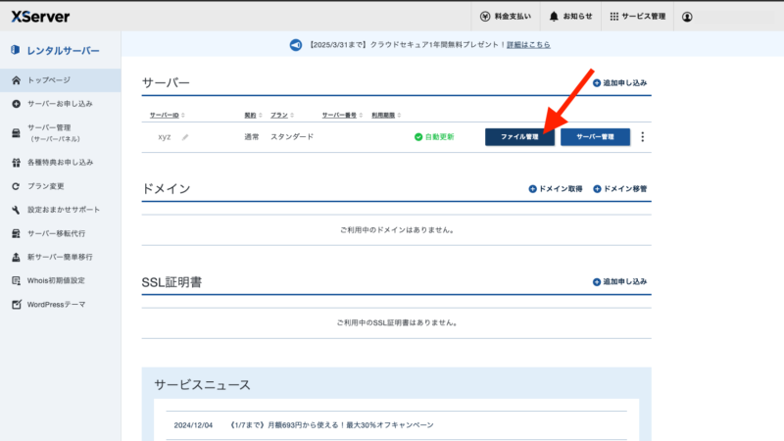Open WordPressテーマ in the sidebar
This screenshot has height=441, width=784.
click(x=60, y=305)
